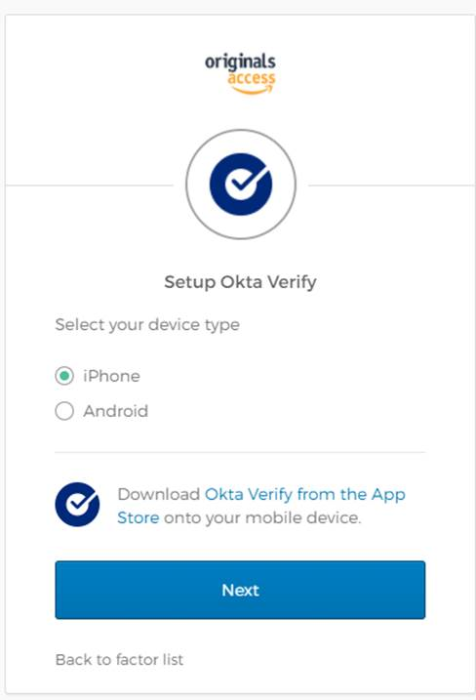This screenshot has width=476, height=700.
Task: Click the 'Store' link word on the second line
Action: pos(139,517)
